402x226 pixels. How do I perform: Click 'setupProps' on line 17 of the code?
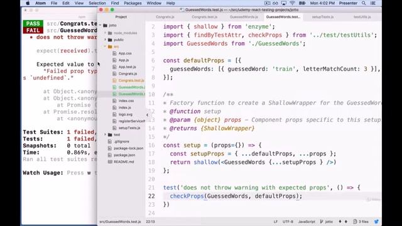[207, 154]
